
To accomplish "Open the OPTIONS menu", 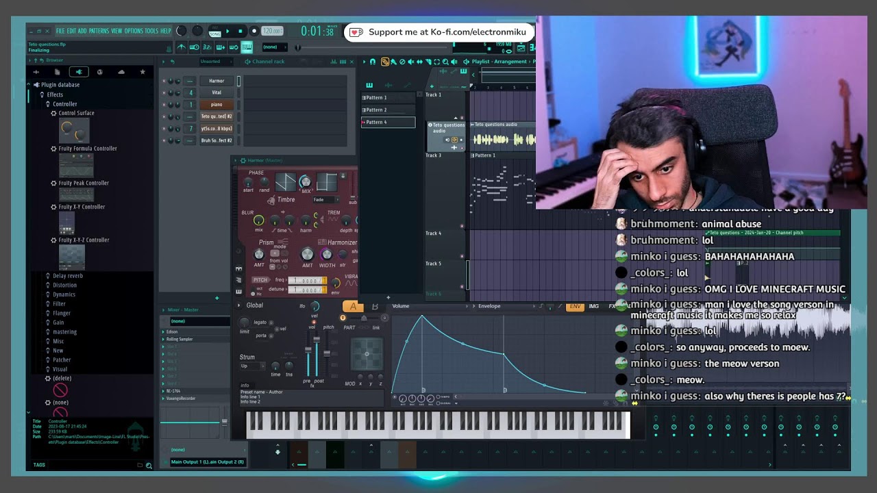I will (134, 31).
